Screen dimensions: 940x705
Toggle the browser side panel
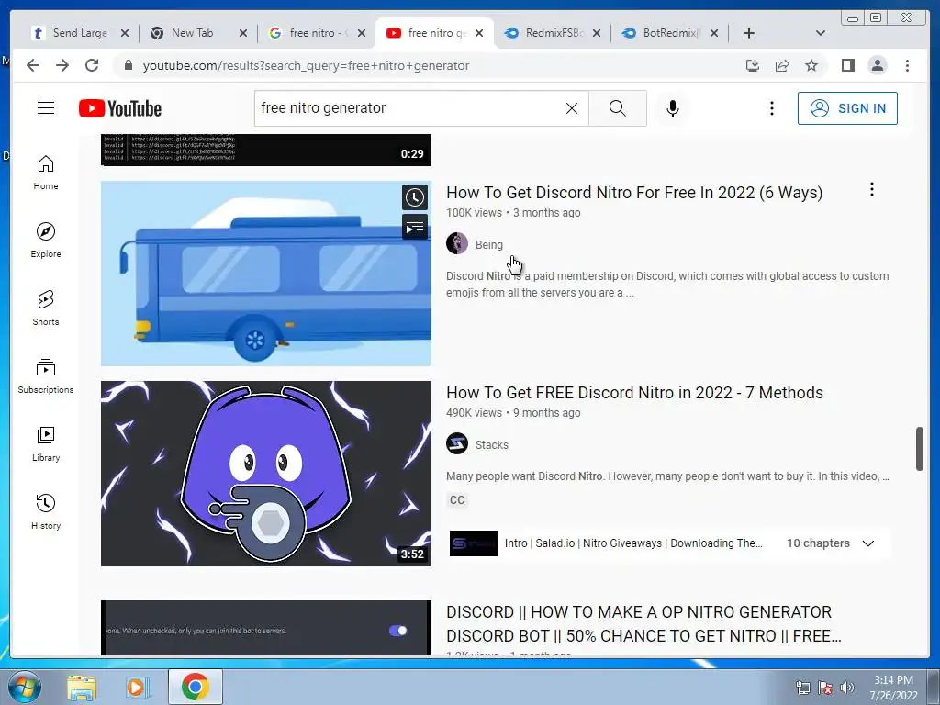(x=847, y=65)
